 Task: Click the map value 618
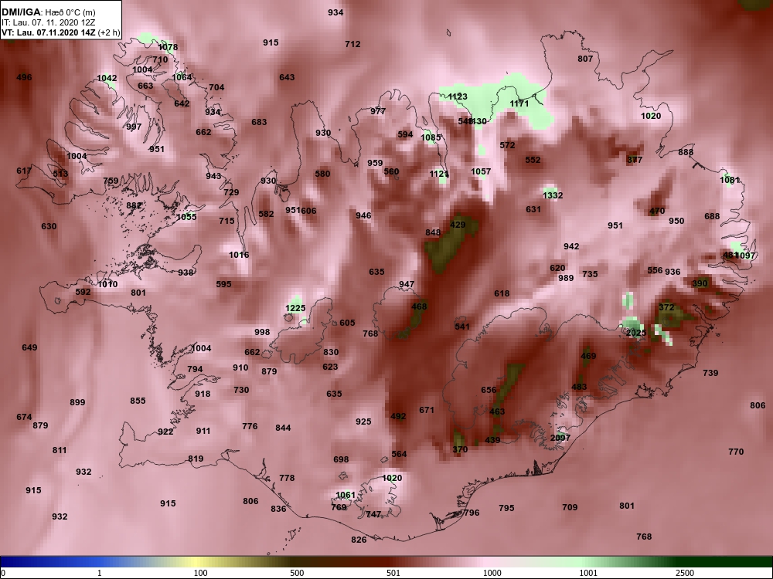click(x=502, y=293)
